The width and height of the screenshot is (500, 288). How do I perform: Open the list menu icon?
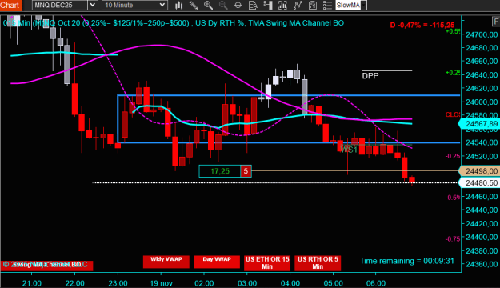click(327, 5)
